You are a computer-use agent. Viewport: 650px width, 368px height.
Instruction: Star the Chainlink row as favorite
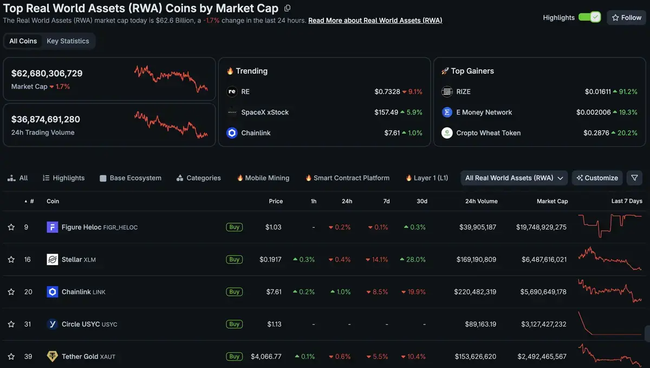pos(11,292)
